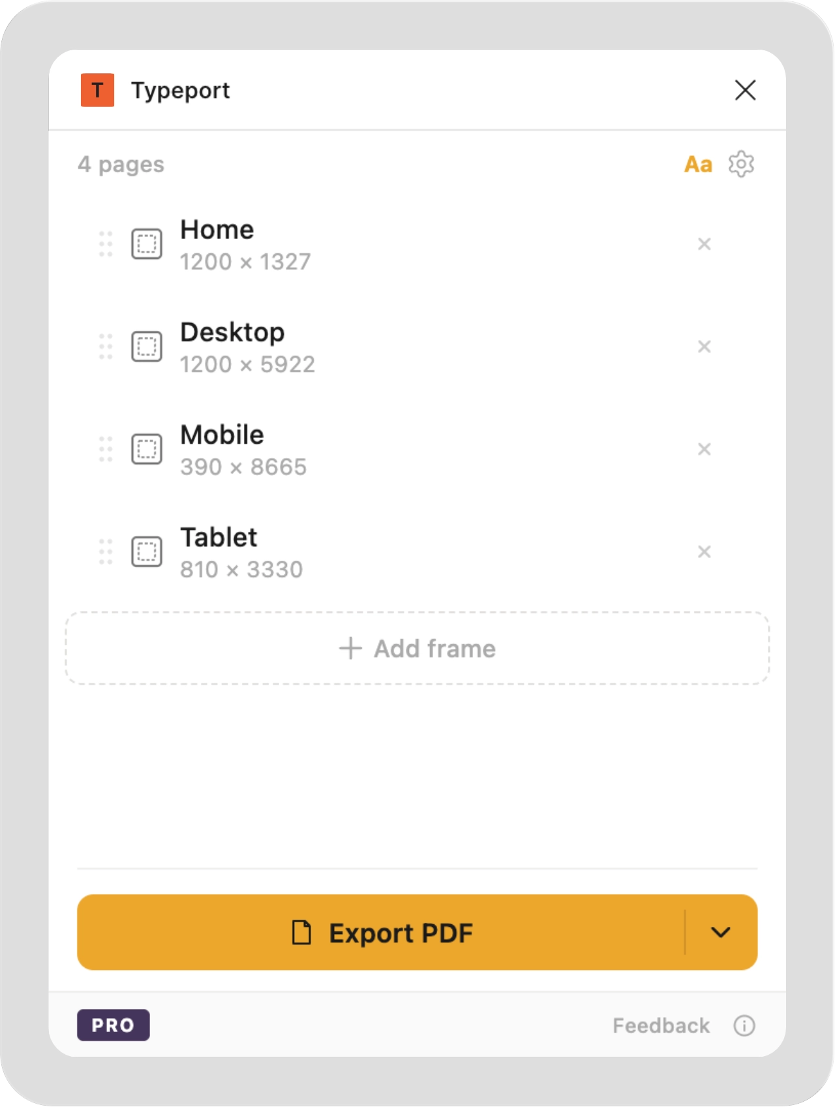Click the info icon beside Feedback
The image size is (835, 1107).
coord(744,1025)
